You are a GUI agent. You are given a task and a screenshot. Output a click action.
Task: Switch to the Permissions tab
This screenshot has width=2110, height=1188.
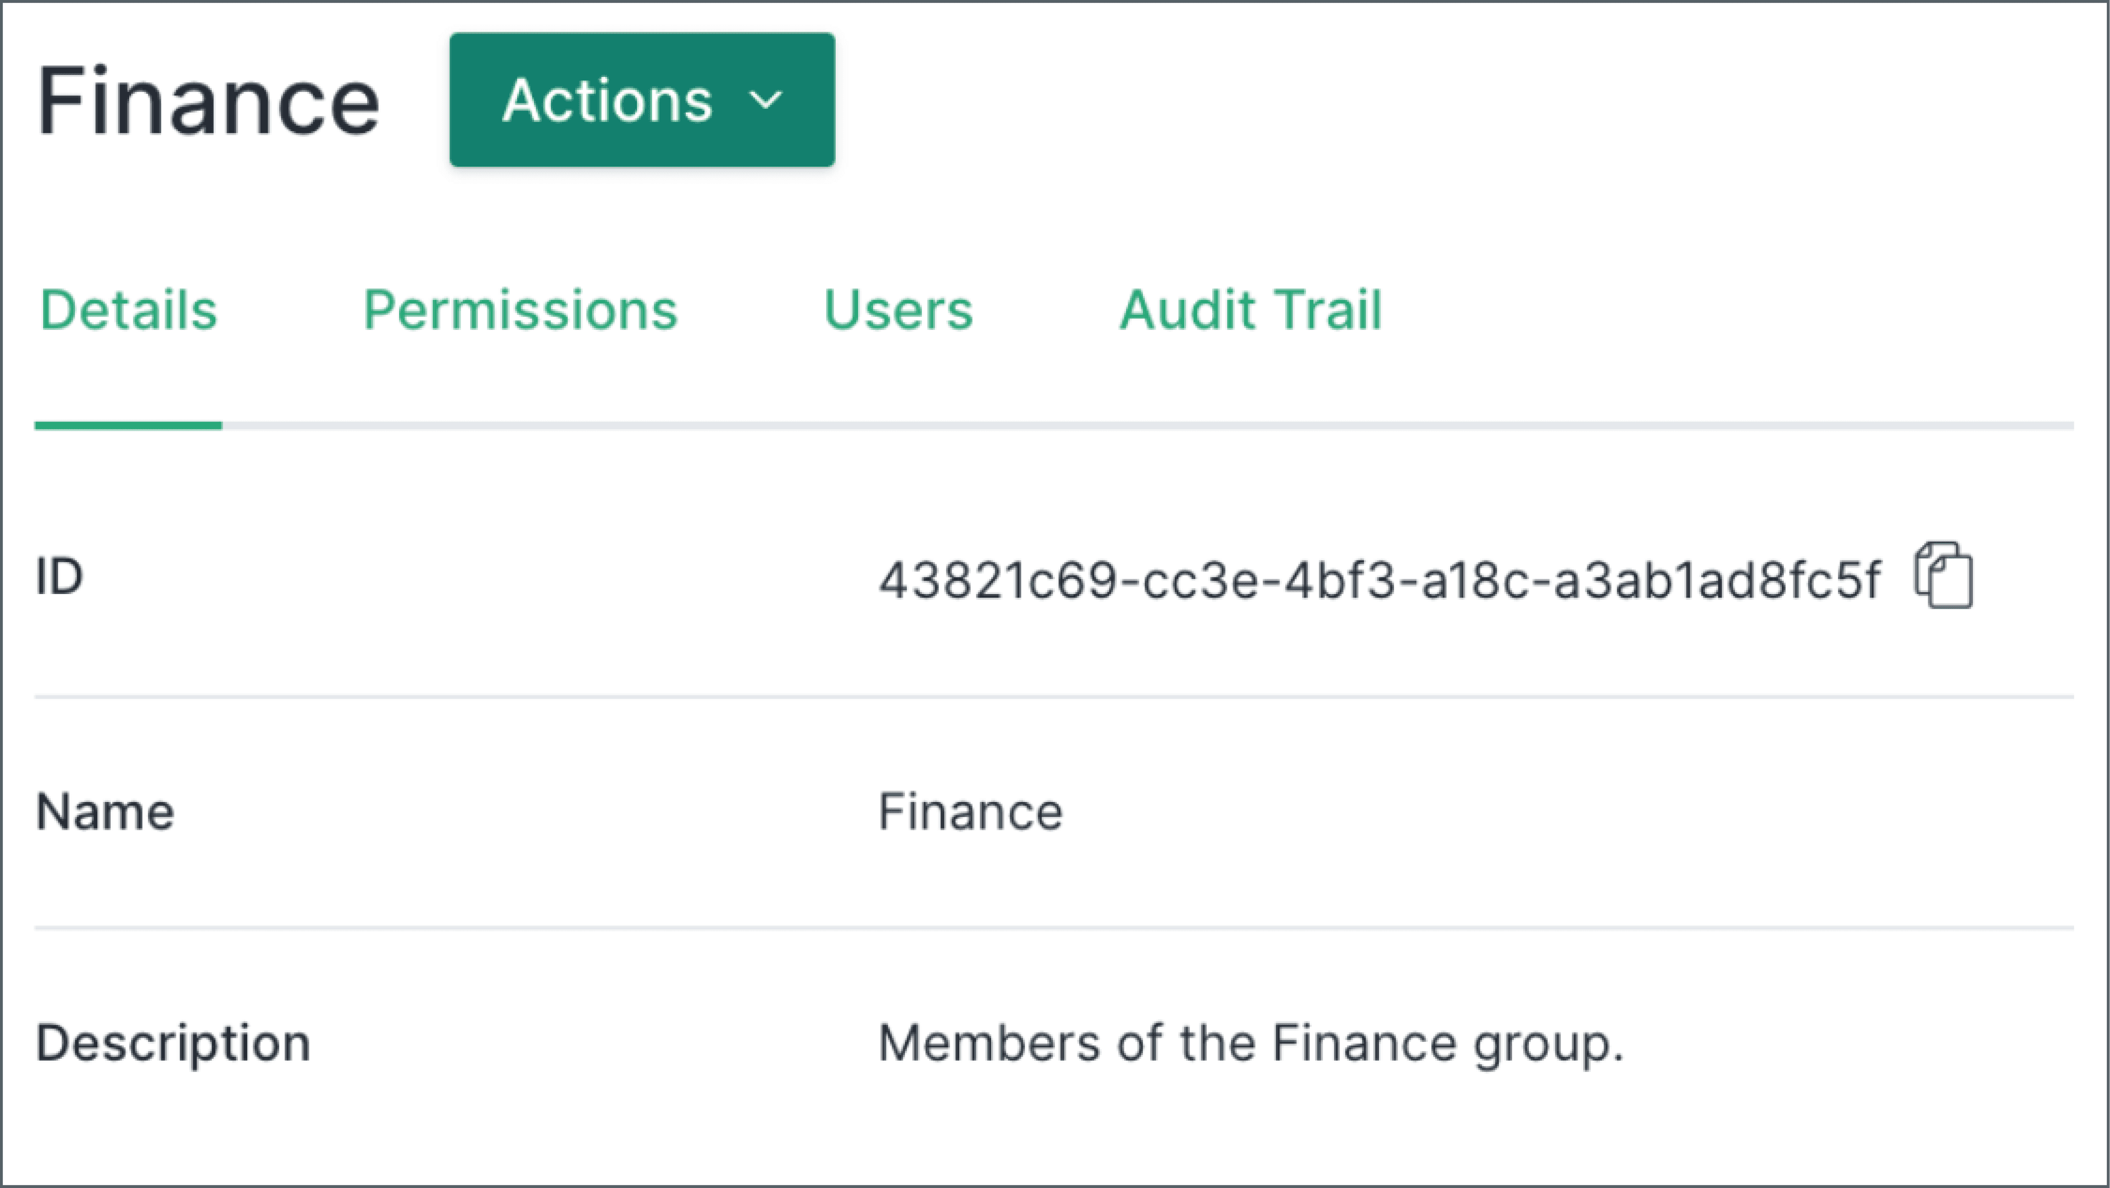520,310
